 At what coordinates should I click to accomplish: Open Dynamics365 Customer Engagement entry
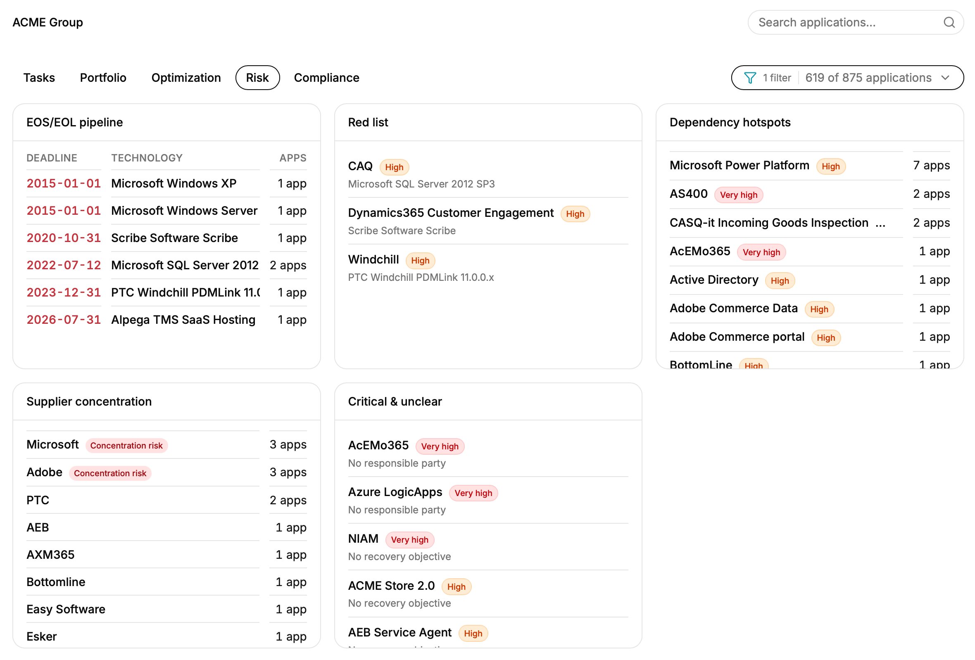click(x=488, y=221)
